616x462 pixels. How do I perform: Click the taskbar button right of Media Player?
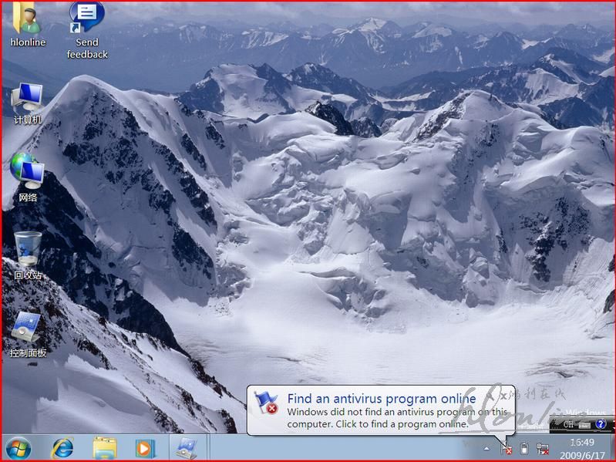(x=187, y=447)
